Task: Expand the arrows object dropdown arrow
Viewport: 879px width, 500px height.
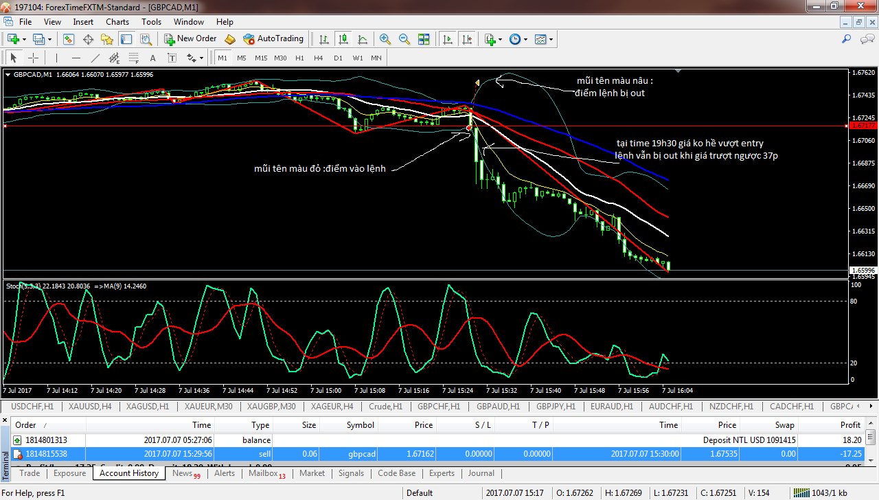Action: click(x=202, y=58)
